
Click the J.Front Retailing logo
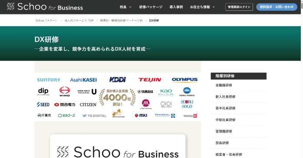146,104
